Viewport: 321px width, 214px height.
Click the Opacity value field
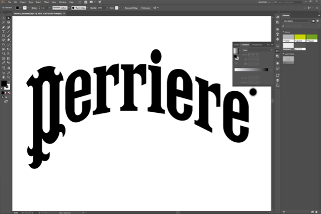pyautogui.click(x=101, y=8)
